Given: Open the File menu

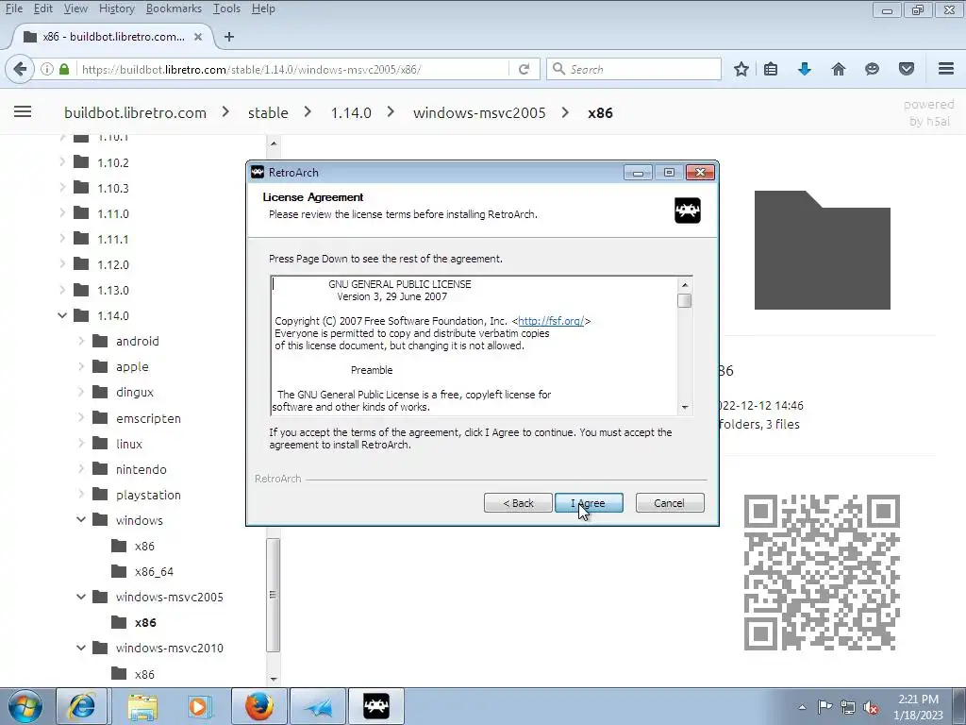Looking at the screenshot, I should click(x=14, y=8).
